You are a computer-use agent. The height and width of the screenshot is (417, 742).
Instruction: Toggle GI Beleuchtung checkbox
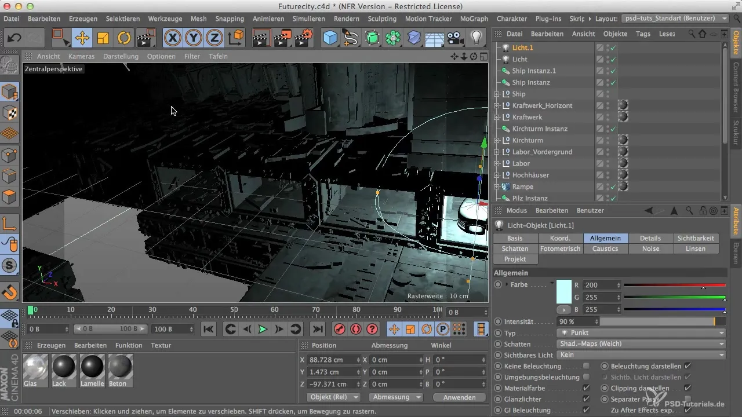[586, 410]
